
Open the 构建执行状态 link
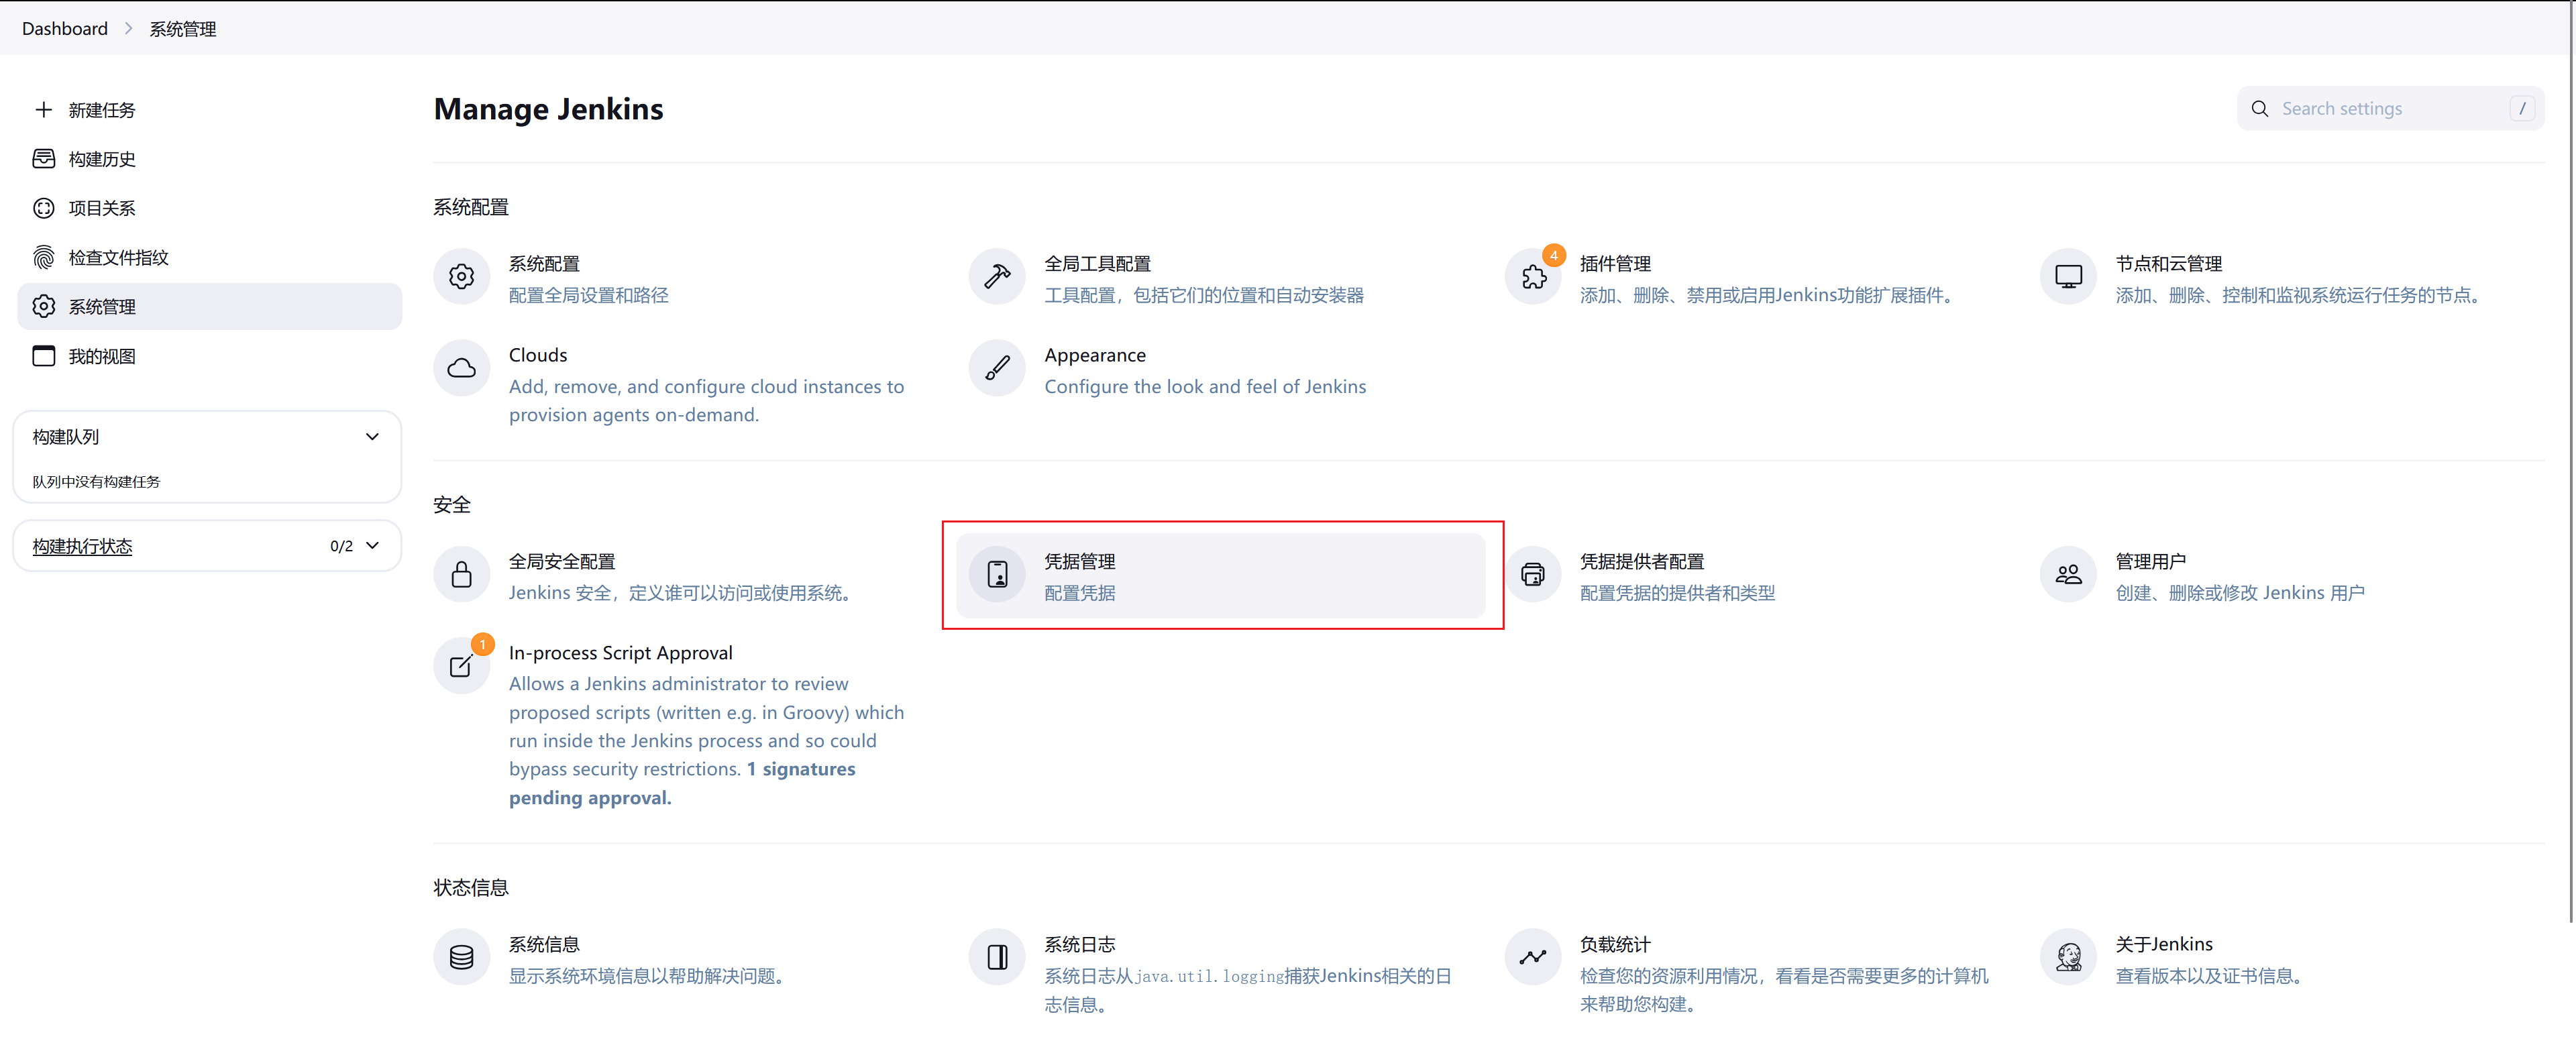click(82, 546)
